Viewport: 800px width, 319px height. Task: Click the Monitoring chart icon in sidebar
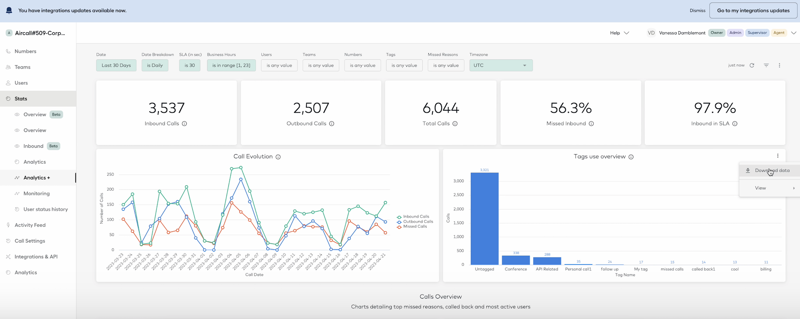[x=17, y=193]
